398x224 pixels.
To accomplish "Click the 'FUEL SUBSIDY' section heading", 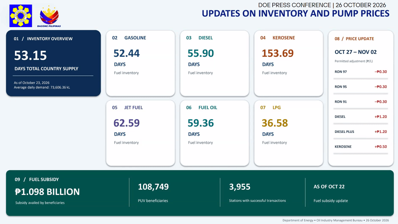I will (x=44, y=179).
